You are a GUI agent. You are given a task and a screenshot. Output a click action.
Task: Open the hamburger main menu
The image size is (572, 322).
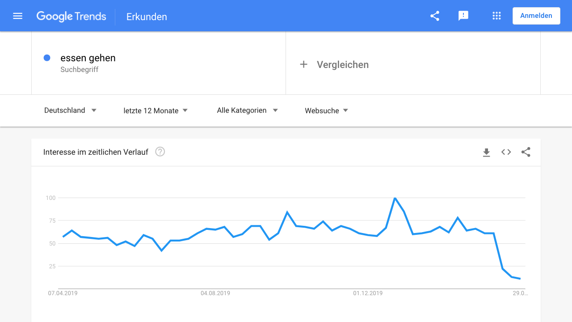click(18, 16)
